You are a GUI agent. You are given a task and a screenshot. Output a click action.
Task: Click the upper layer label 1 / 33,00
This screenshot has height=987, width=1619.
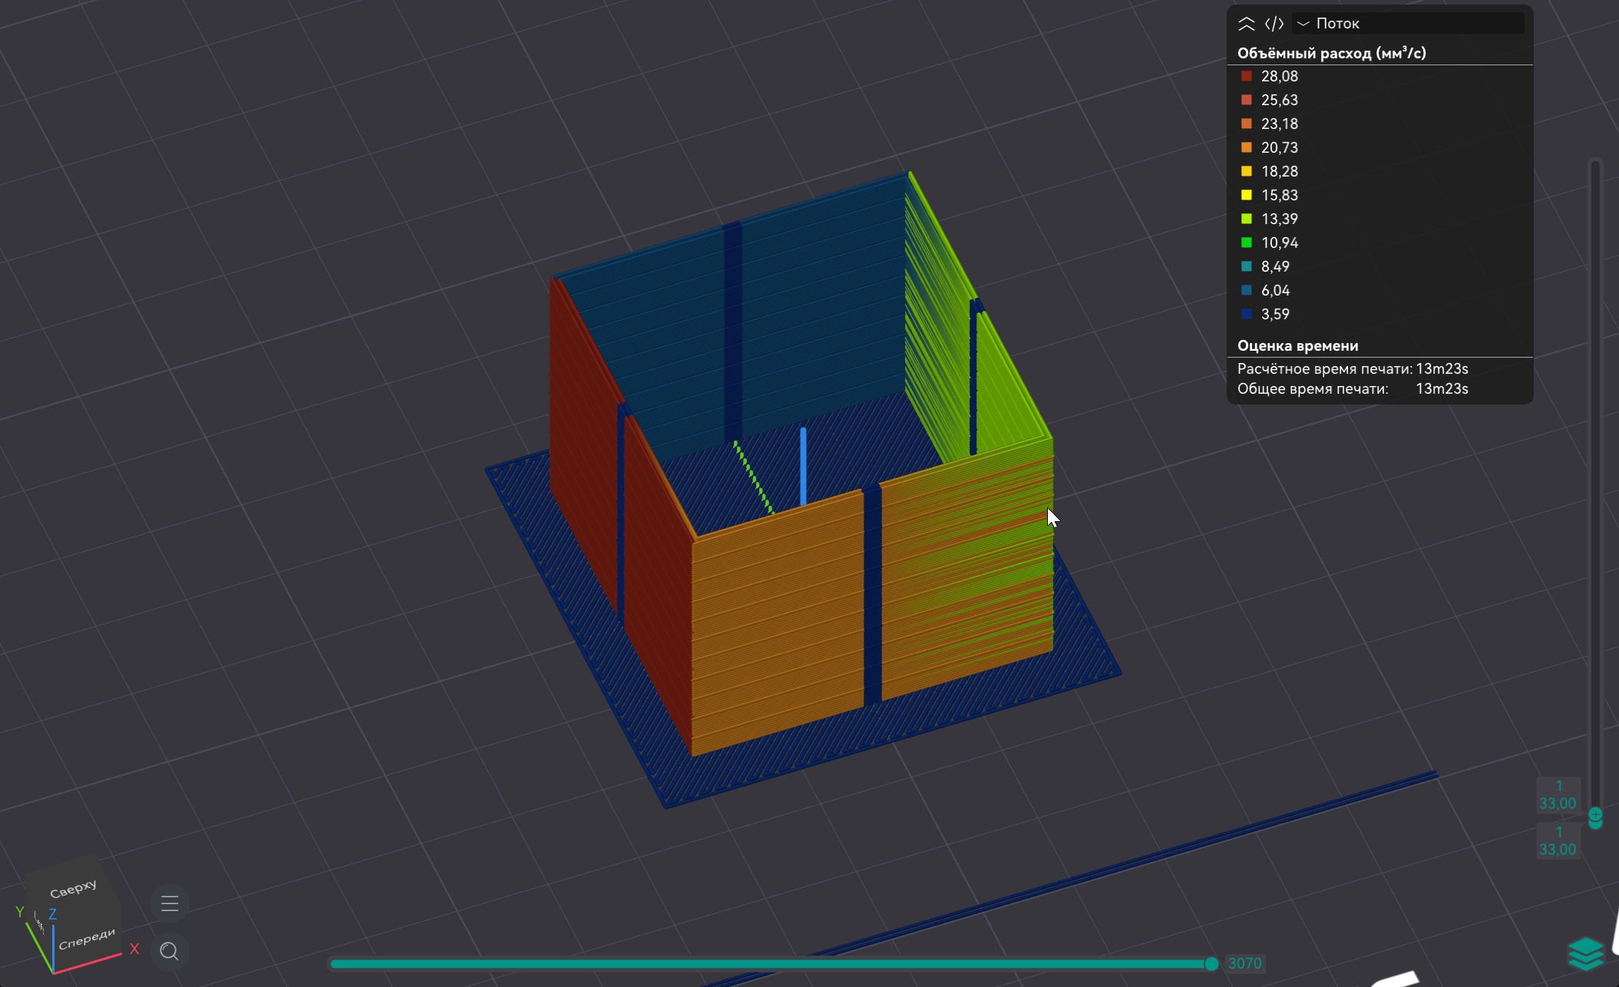[1558, 795]
